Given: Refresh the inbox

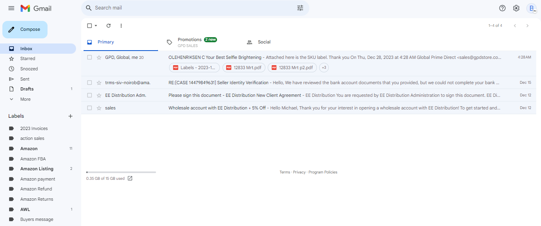Looking at the screenshot, I should tap(109, 26).
